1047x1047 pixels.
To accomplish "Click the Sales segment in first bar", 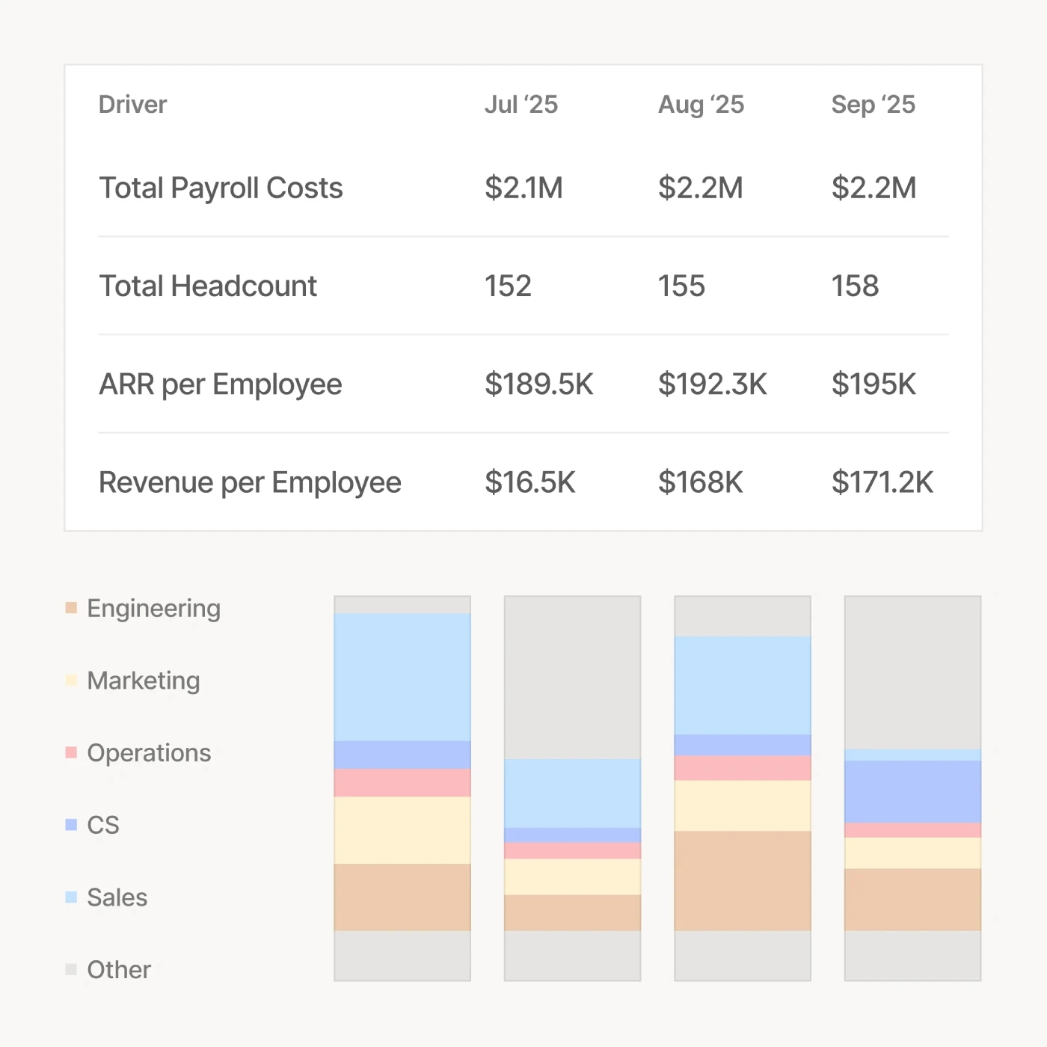I will (402, 677).
